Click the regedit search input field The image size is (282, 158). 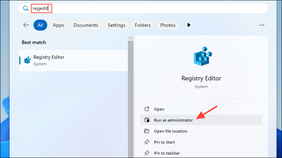pos(143,8)
